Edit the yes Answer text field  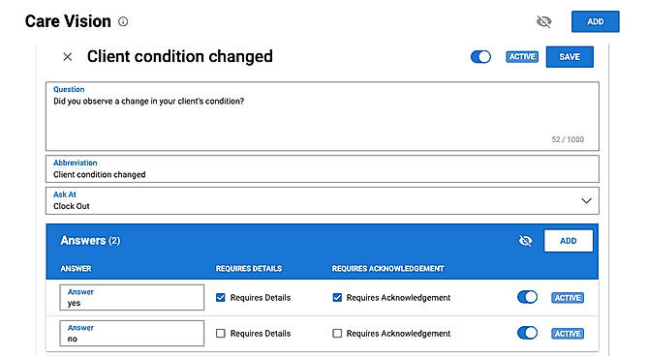[132, 297]
